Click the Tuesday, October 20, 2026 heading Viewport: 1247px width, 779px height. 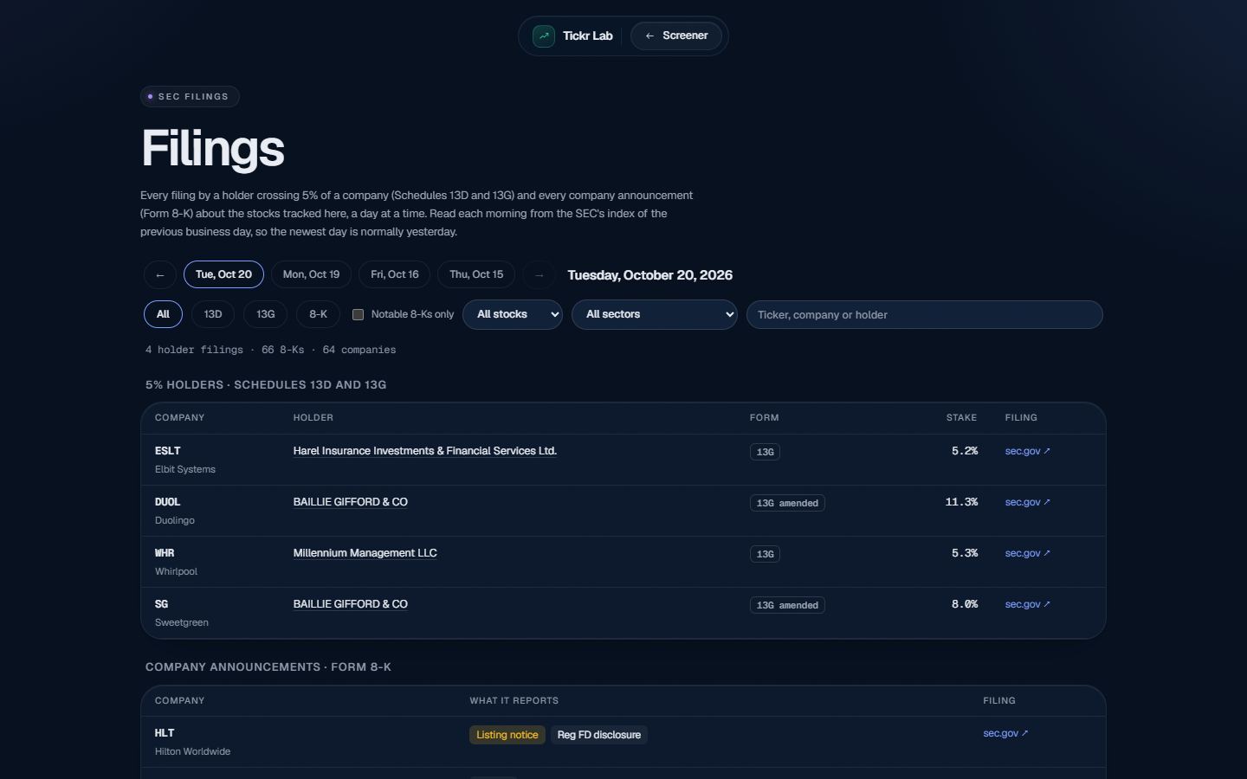point(650,275)
